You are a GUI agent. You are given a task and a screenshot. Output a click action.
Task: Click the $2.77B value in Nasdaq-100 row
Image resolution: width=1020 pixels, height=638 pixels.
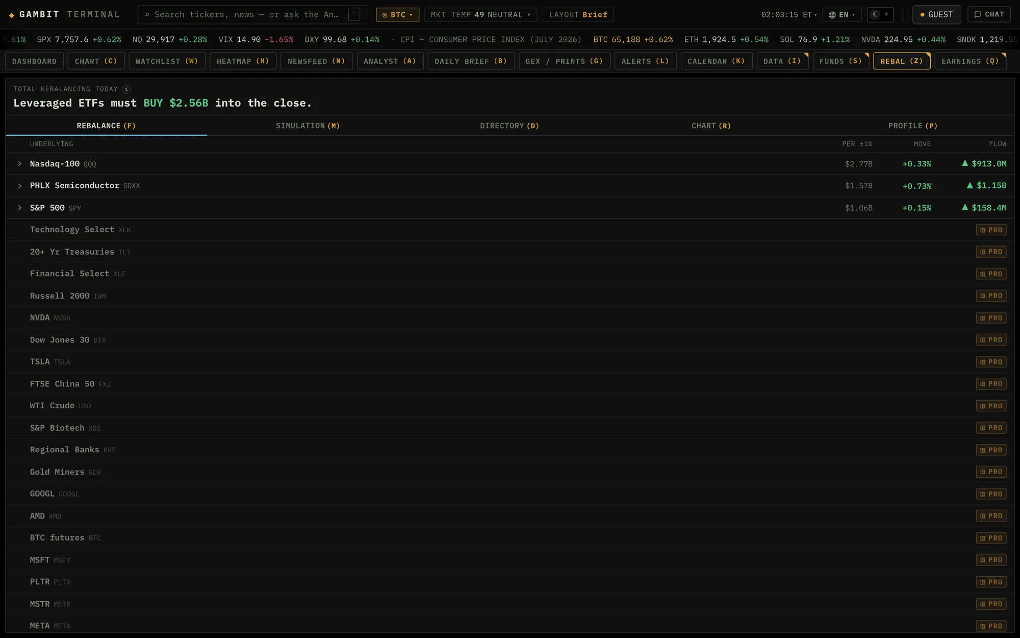[859, 164]
